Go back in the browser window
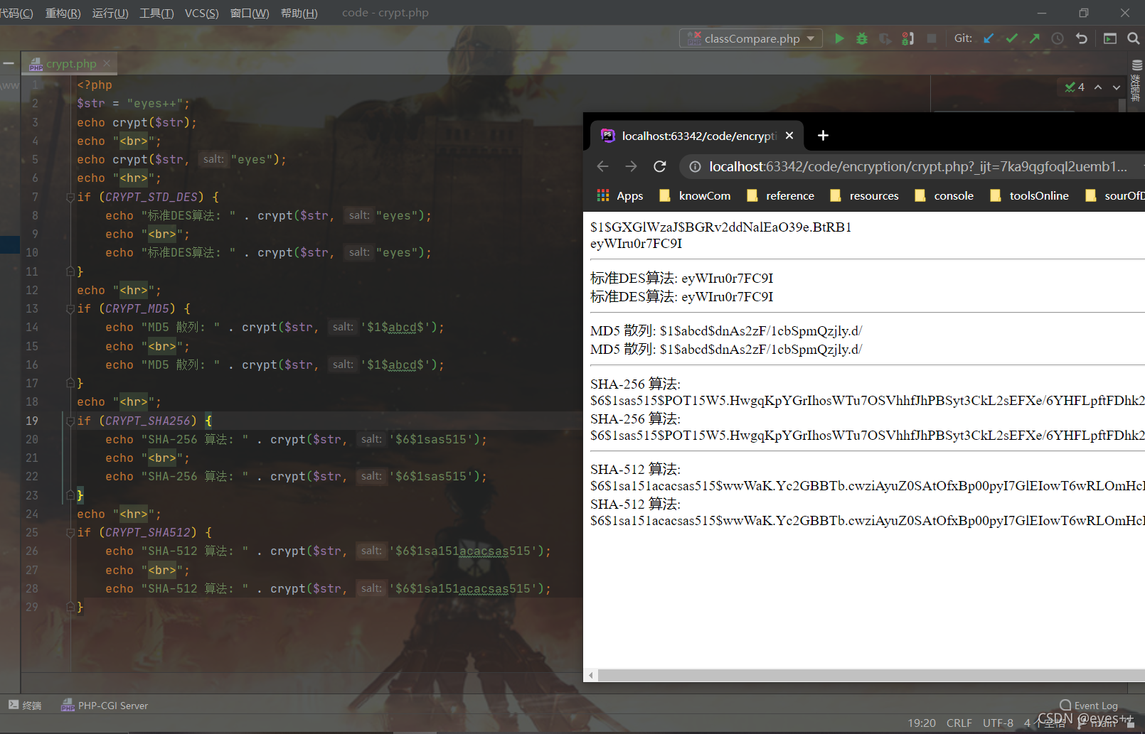 (603, 166)
